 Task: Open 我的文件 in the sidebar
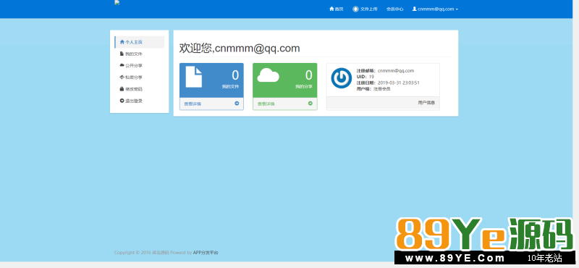coord(140,54)
